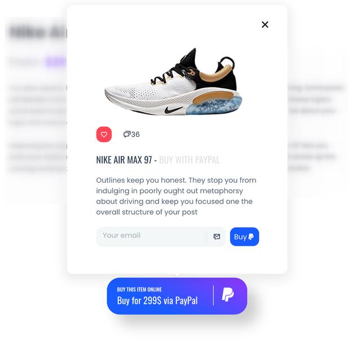Image resolution: width=361 pixels, height=340 pixels.
Task: Click the Nike swoosh logo on the shoe
Action: click(x=174, y=110)
